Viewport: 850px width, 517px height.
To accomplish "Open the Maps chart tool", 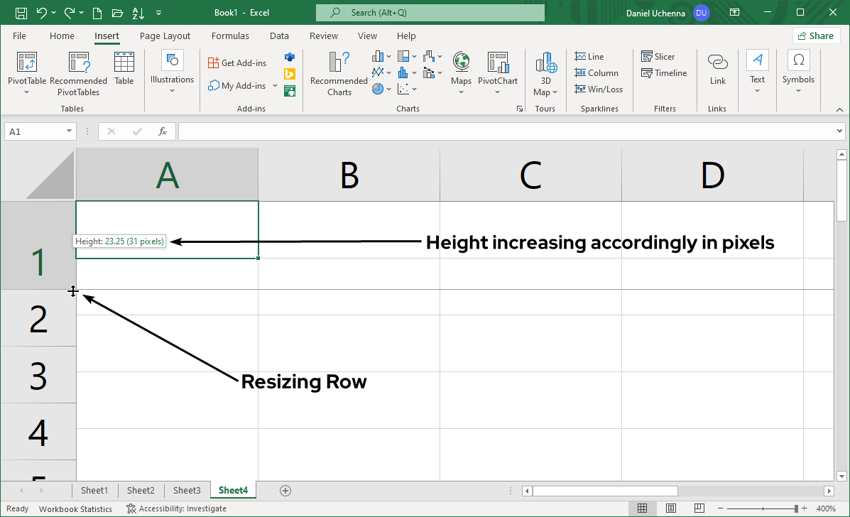I will click(x=461, y=71).
